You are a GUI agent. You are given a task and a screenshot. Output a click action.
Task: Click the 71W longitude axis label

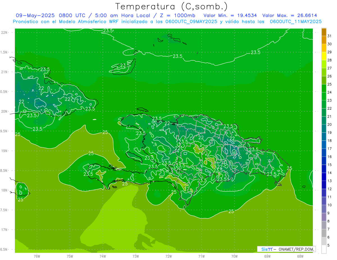point(201,256)
